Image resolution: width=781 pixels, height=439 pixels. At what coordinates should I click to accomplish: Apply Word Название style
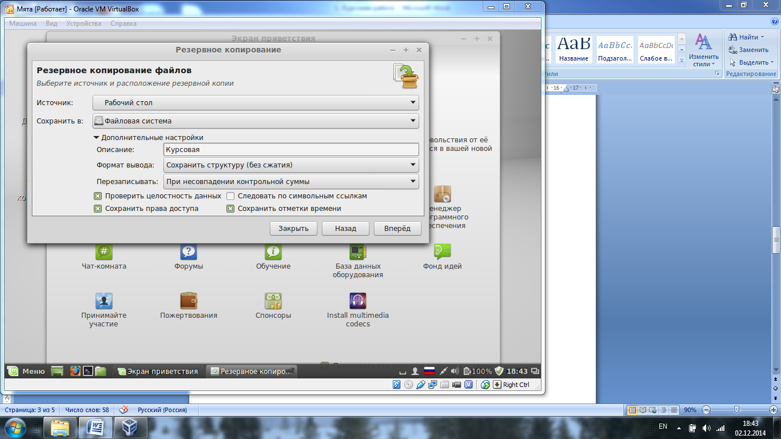pyautogui.click(x=574, y=50)
